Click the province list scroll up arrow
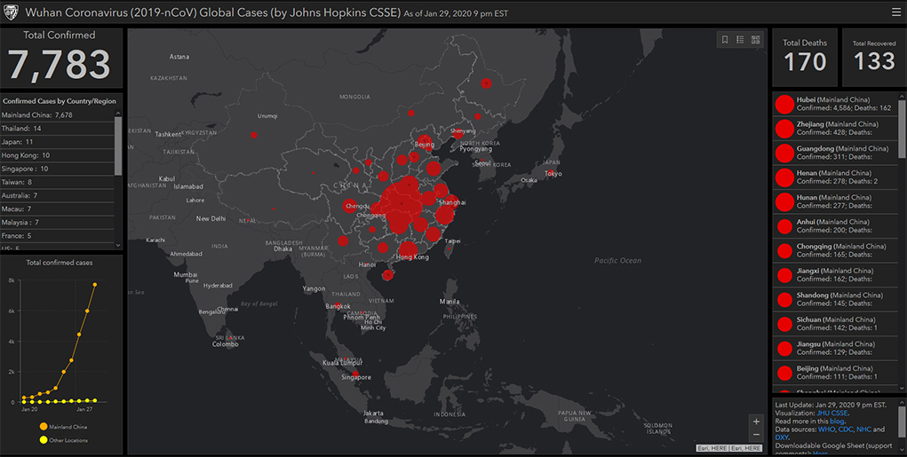Viewport: 907px width, 457px height. 902,95
